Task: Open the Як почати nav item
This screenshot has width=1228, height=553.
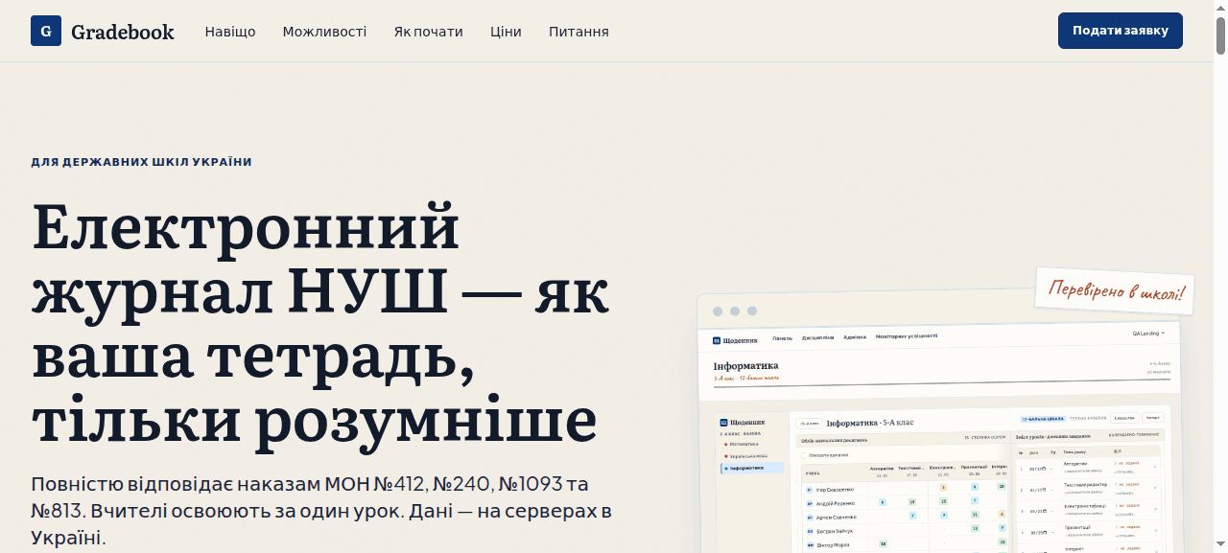Action: point(428,32)
